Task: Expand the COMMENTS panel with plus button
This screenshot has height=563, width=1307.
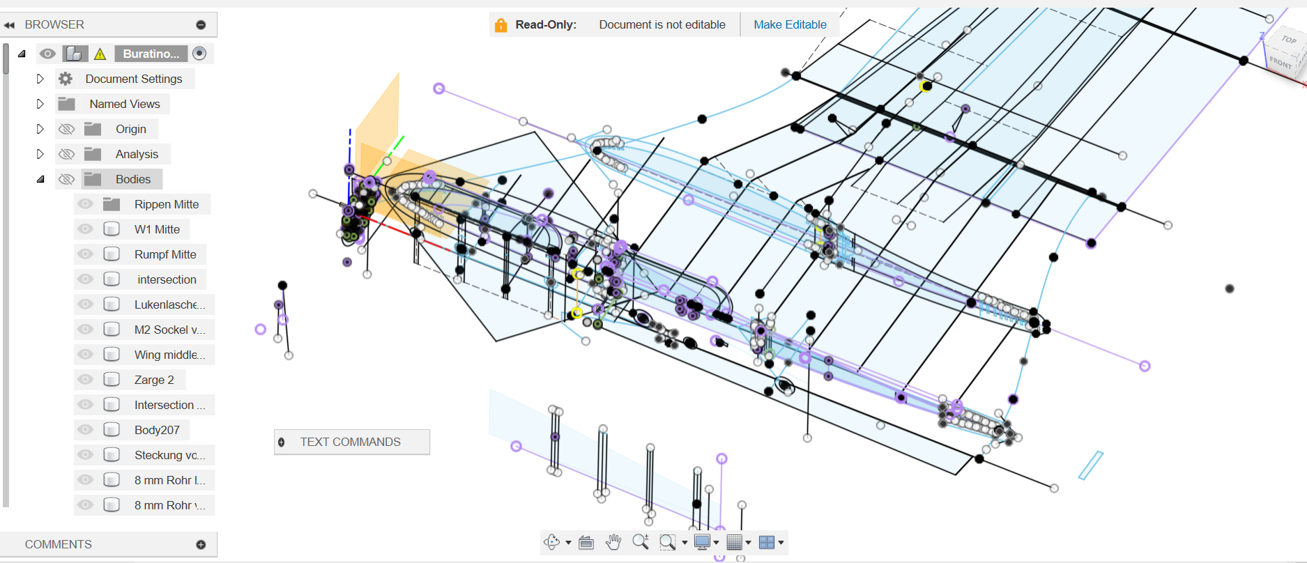Action: point(201,544)
